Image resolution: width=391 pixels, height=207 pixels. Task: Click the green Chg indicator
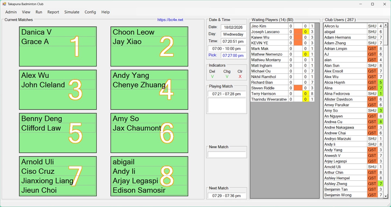pyautogui.click(x=227, y=77)
